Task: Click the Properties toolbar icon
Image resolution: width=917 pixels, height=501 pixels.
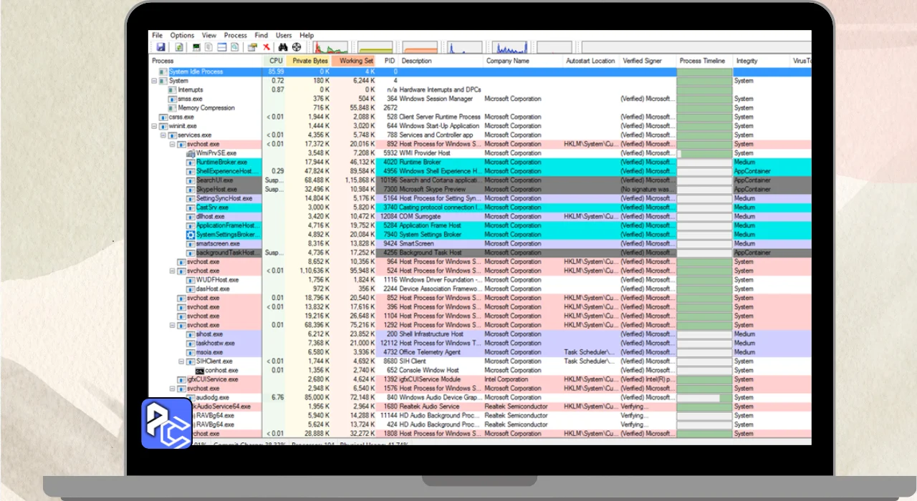Action: [252, 47]
